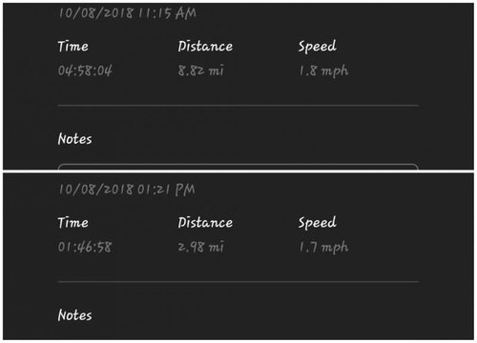Select the Distance label above 8.82 mi
The height and width of the screenshot is (343, 477).
pos(205,47)
